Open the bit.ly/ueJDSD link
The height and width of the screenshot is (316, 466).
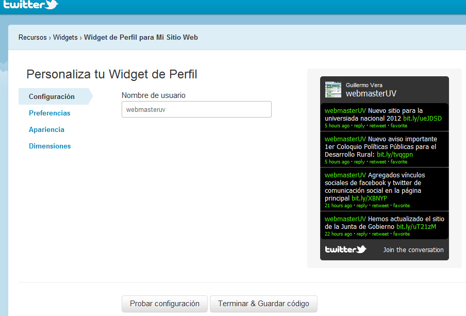(x=422, y=118)
